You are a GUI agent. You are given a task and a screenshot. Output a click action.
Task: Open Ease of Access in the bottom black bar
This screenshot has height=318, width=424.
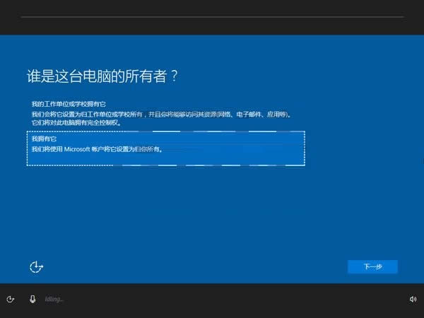[x=10, y=299]
